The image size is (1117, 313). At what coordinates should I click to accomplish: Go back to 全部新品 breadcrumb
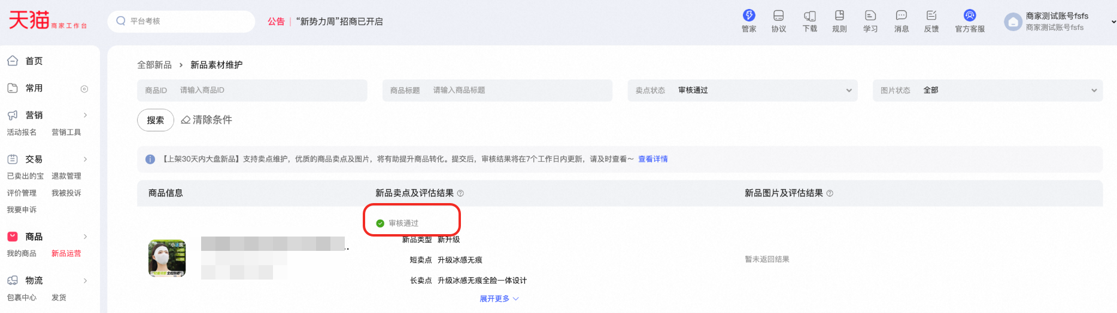pos(154,65)
